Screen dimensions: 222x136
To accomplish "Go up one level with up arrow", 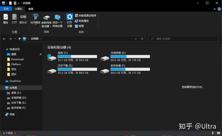I will click(19, 39).
